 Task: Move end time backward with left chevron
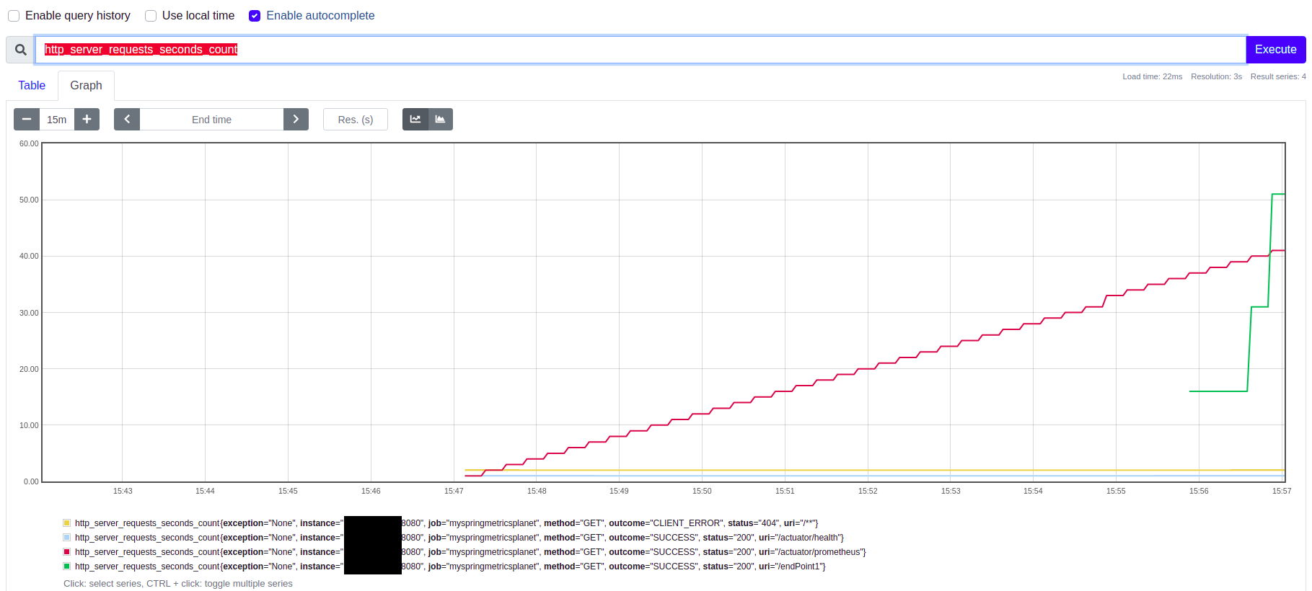tap(127, 120)
